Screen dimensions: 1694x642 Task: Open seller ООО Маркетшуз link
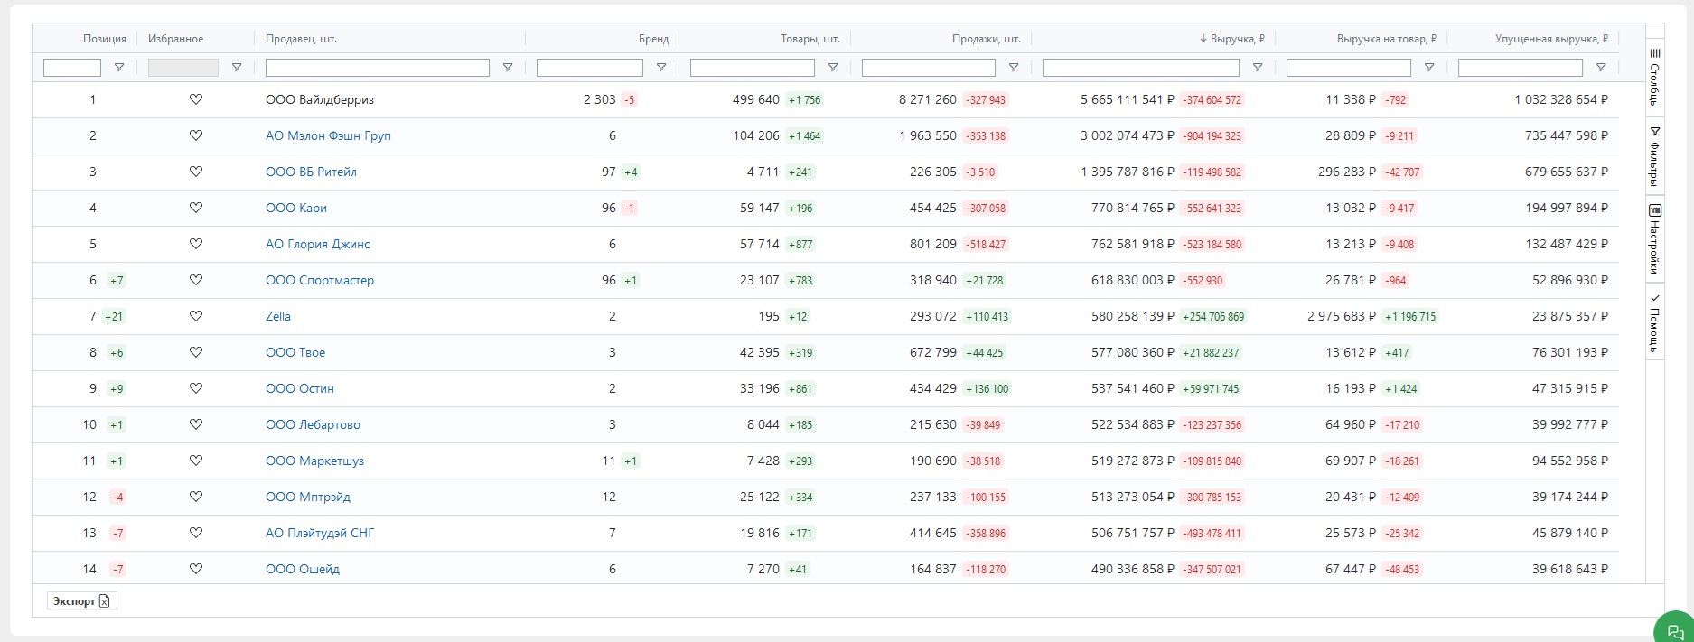point(314,461)
